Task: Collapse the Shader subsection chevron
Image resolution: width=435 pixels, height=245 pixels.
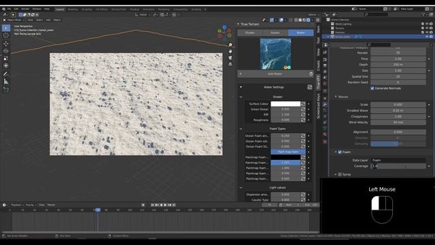Action: (x=241, y=97)
